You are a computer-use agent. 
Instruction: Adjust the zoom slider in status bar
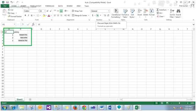179,103
